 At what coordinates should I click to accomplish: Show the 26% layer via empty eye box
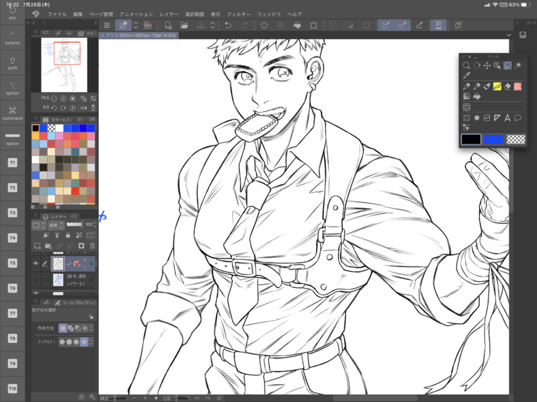pyautogui.click(x=36, y=280)
